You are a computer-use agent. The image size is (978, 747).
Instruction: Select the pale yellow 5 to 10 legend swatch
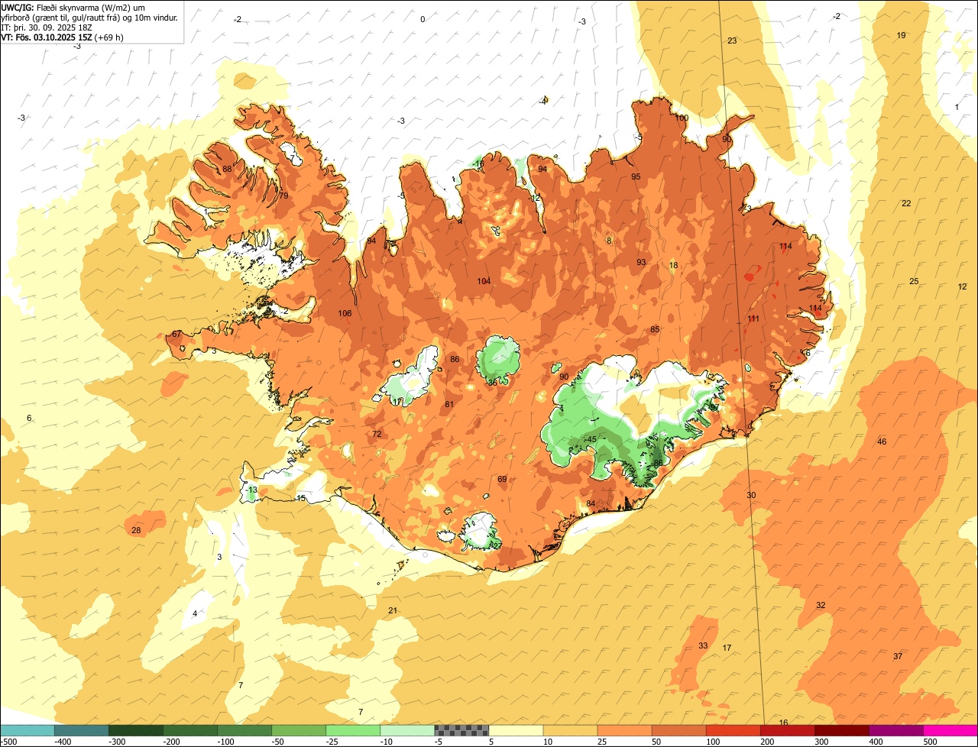pos(516,730)
